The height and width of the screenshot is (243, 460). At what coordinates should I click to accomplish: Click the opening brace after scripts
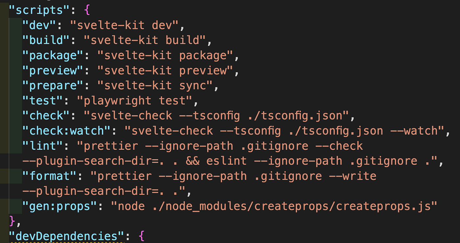pyautogui.click(x=87, y=11)
